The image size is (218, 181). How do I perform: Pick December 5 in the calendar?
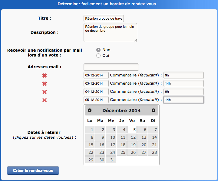(132, 130)
